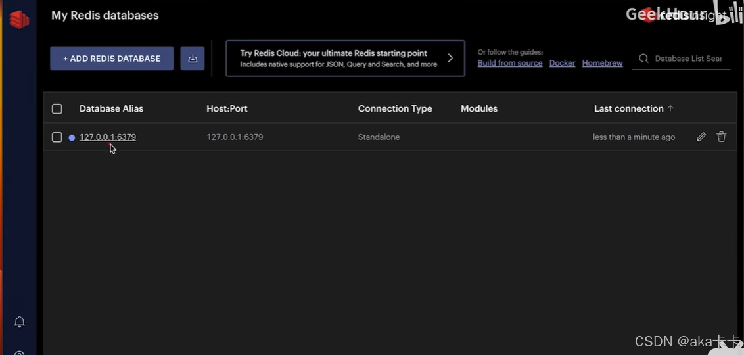Click the sort arrow beside Last connection
Screen dimensions: 744x355
click(670, 108)
